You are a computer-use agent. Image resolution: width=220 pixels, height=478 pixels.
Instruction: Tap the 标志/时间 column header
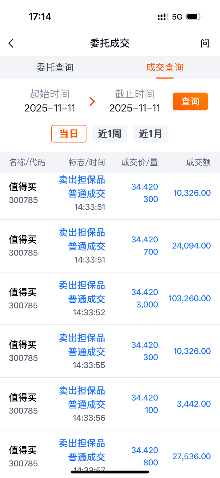click(87, 162)
